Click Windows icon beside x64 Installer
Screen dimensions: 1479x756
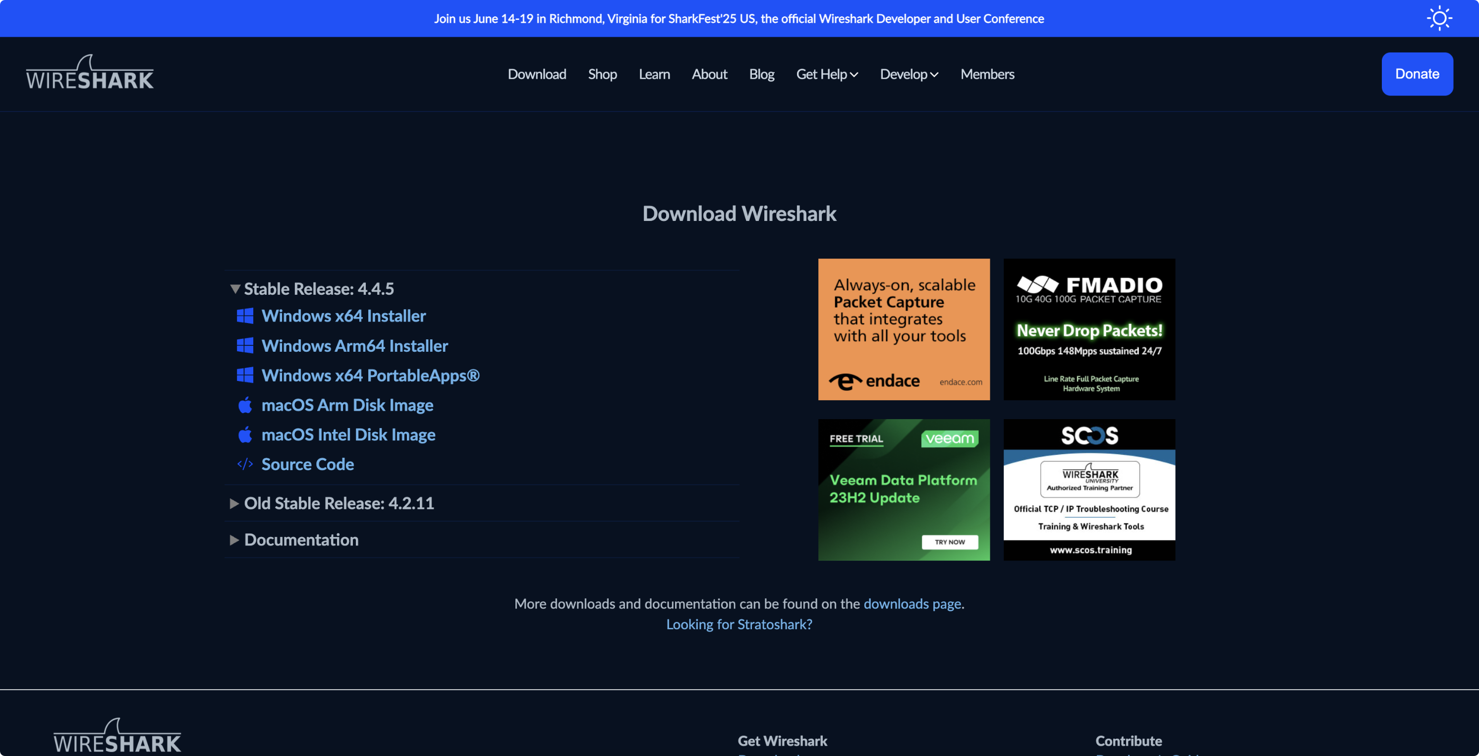245,316
